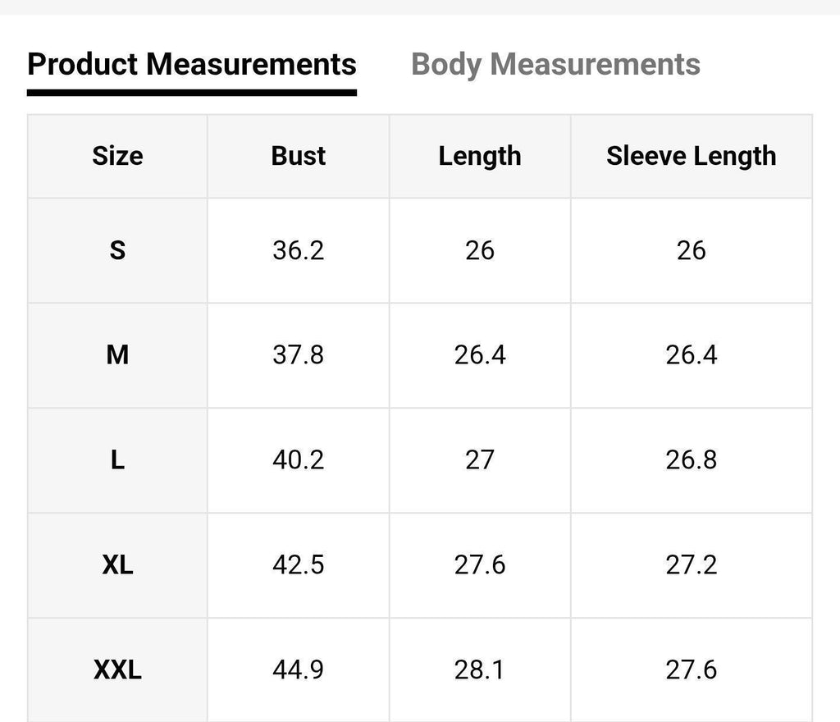Image resolution: width=840 pixels, height=722 pixels.
Task: Switch to the Body Measurements tab
Action: tap(555, 65)
